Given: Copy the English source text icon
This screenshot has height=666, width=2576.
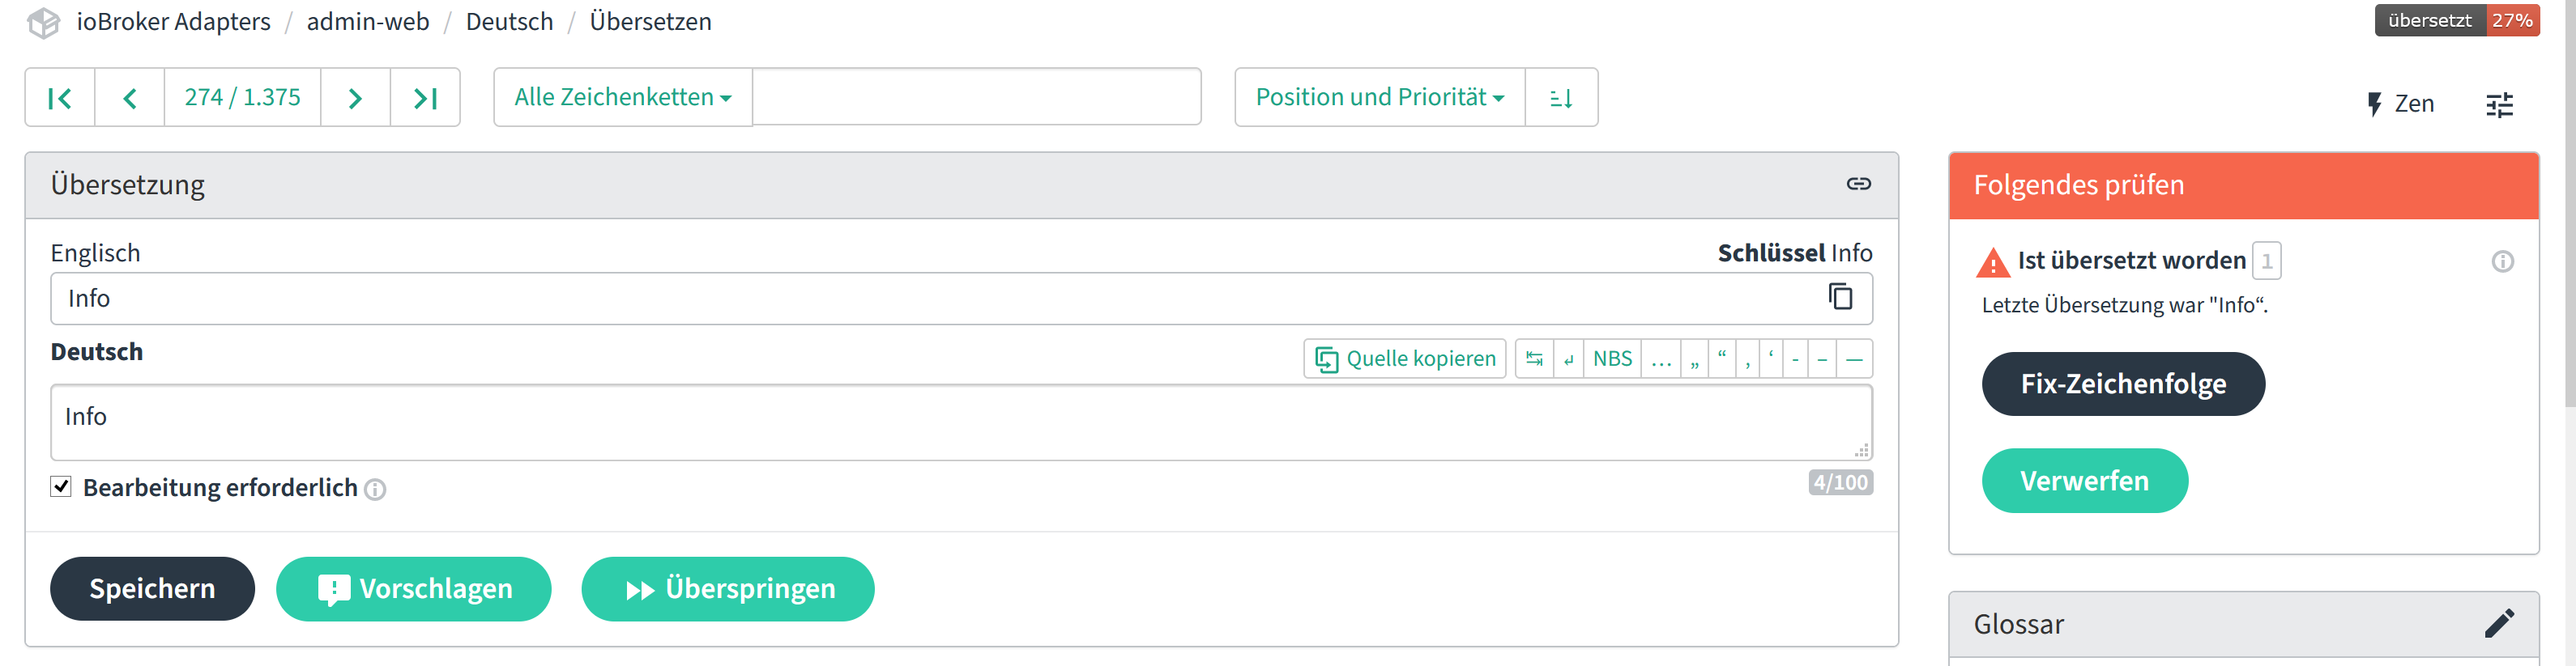Looking at the screenshot, I should pos(1840,298).
